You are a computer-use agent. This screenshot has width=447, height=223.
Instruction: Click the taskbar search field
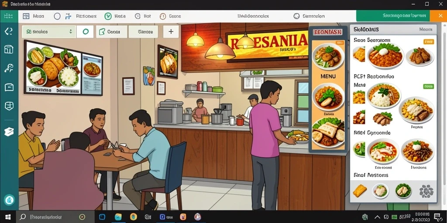(55, 217)
